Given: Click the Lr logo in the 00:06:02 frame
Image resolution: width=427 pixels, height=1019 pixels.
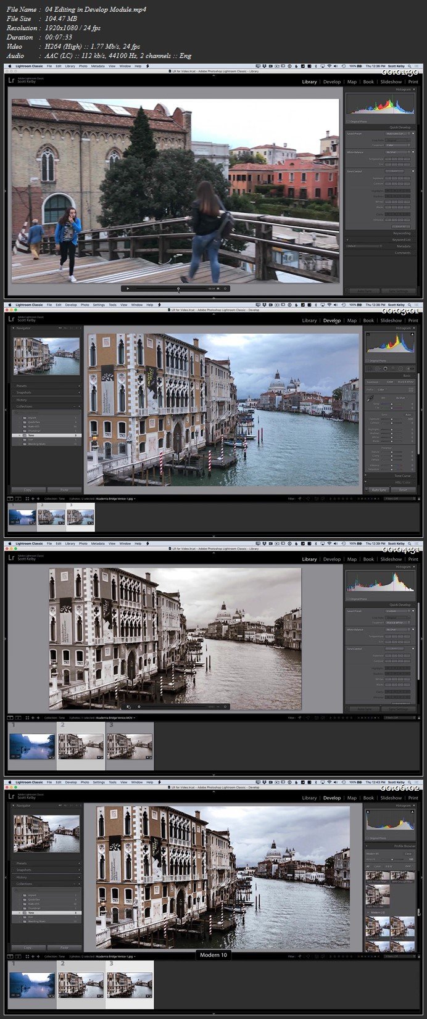Looking at the screenshot, I should pos(11,797).
